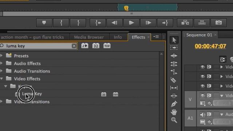Show keyframes on the A1 audio track
Image resolution: width=233 pixels, height=131 pixels.
[209, 122]
